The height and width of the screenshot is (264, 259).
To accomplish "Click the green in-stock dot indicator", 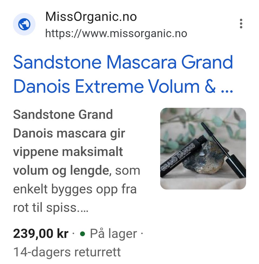I will click(x=82, y=234).
